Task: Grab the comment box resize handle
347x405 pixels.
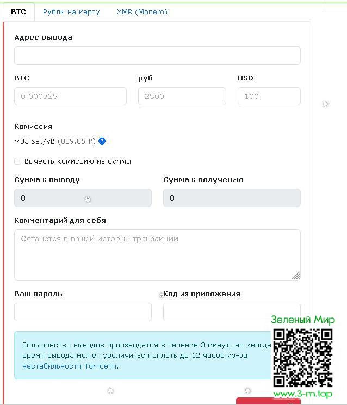Action: point(296,276)
